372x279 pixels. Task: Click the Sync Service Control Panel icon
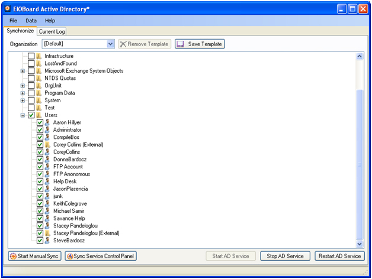point(70,256)
